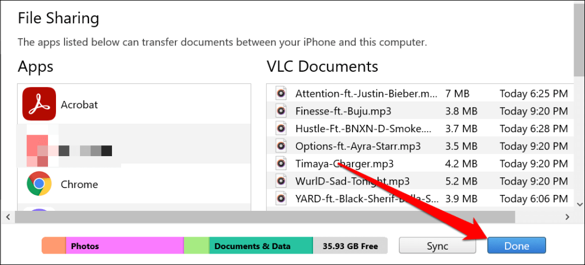Click the Photos storage segment

coord(125,246)
